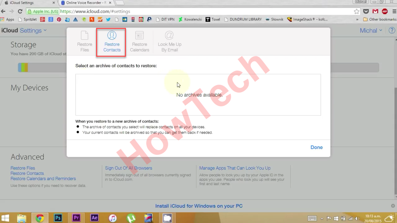This screenshot has height=223, width=397.
Task: Open Manage Apps That Can Look You Up
Action: coord(235,168)
